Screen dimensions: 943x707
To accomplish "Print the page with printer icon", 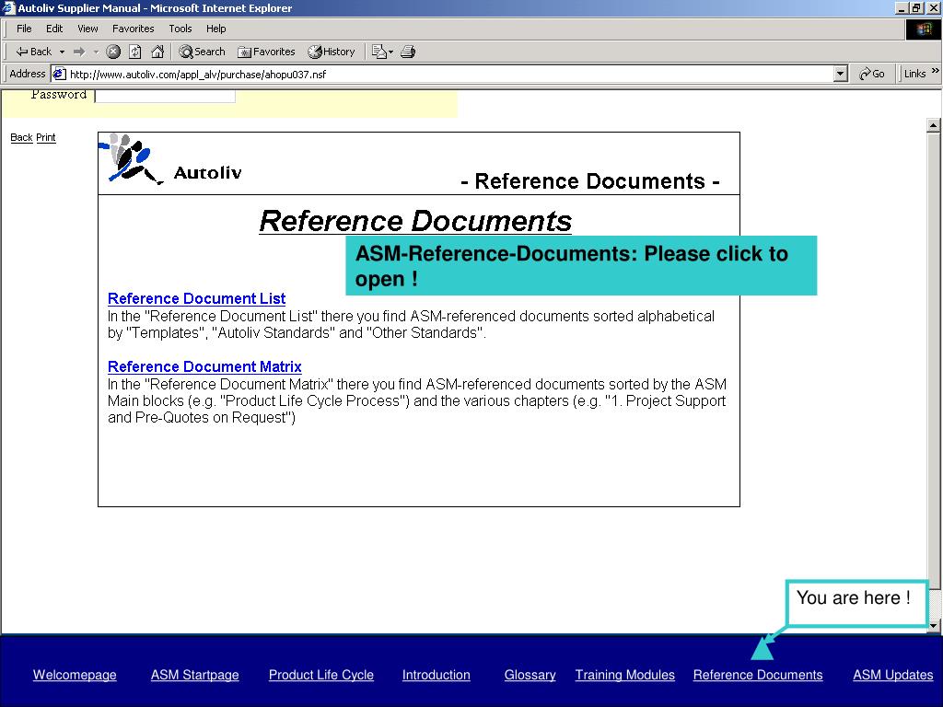I will pyautogui.click(x=408, y=52).
